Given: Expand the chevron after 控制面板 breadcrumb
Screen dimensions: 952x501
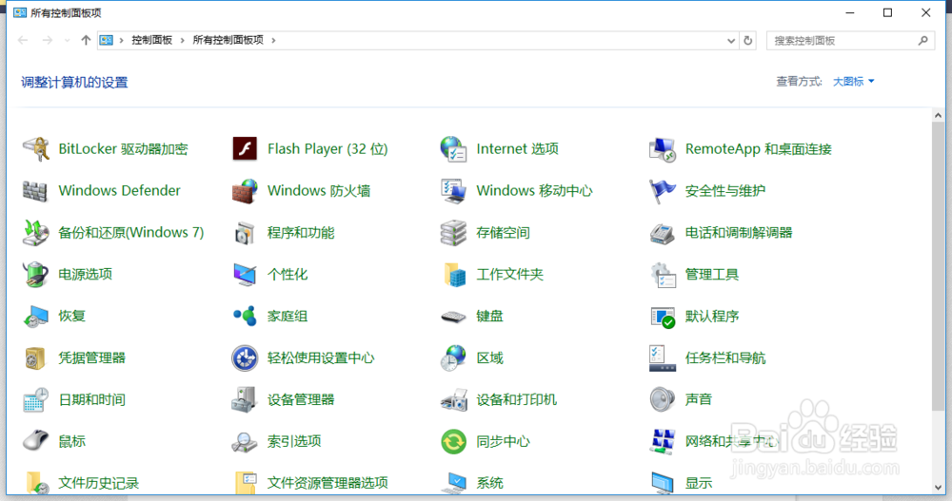Looking at the screenshot, I should [182, 40].
